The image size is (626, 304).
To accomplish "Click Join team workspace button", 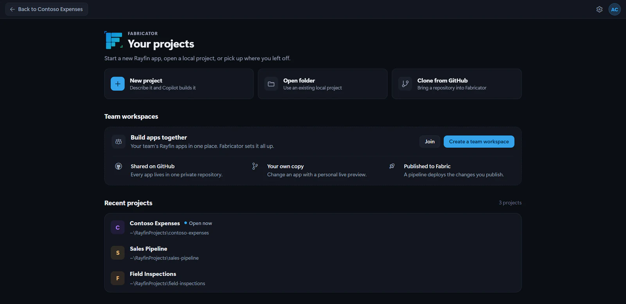I will coord(430,141).
